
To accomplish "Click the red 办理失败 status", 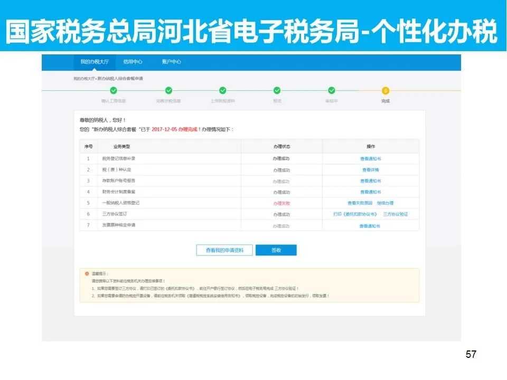I will tap(281, 203).
